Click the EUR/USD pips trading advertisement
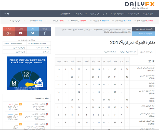This screenshot has height=130, width=159. click(27, 73)
